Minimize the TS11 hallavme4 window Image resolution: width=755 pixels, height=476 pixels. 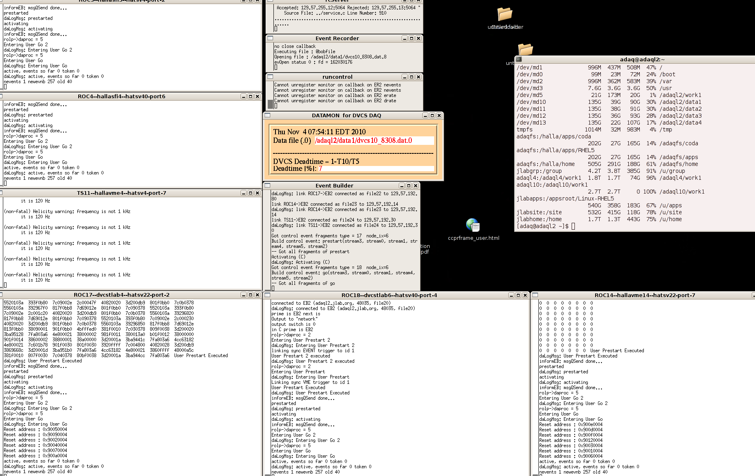[x=243, y=193]
